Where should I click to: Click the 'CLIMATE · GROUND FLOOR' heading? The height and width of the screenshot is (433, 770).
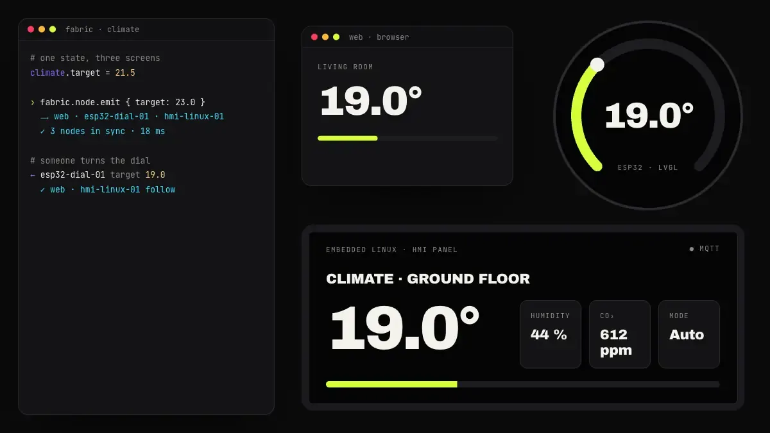tap(428, 279)
